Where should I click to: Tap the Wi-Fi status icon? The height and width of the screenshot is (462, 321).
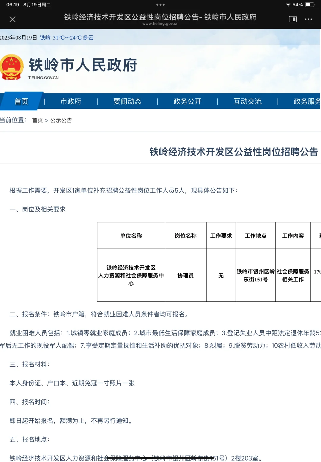[288, 5]
